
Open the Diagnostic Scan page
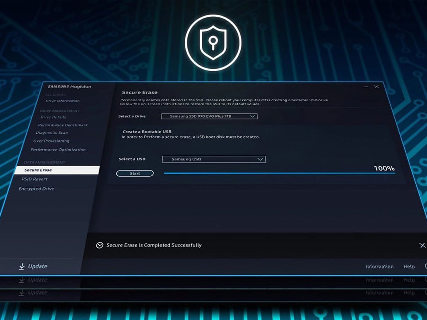(52, 133)
